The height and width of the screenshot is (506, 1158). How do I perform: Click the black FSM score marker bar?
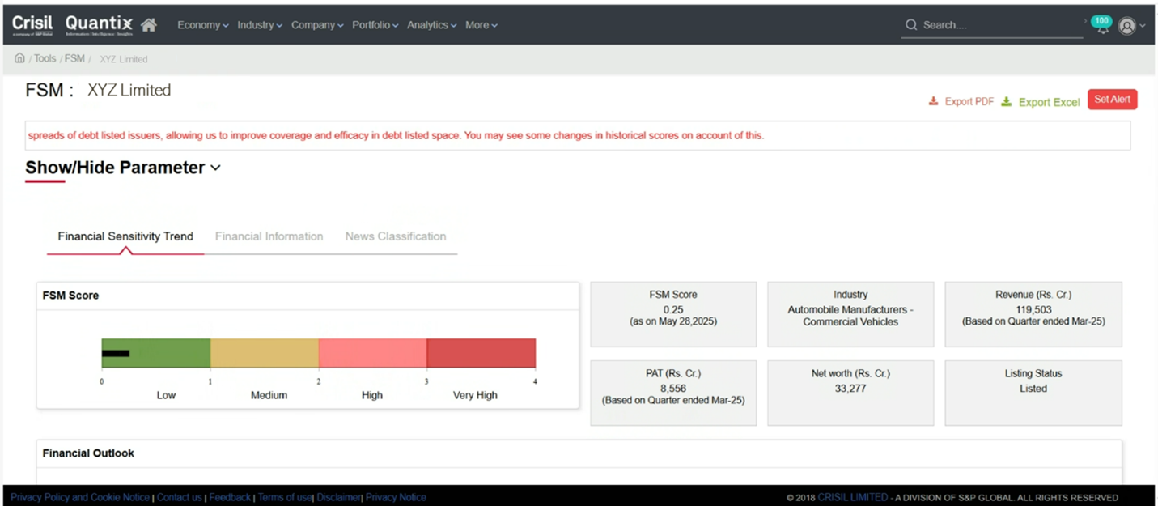[116, 353]
